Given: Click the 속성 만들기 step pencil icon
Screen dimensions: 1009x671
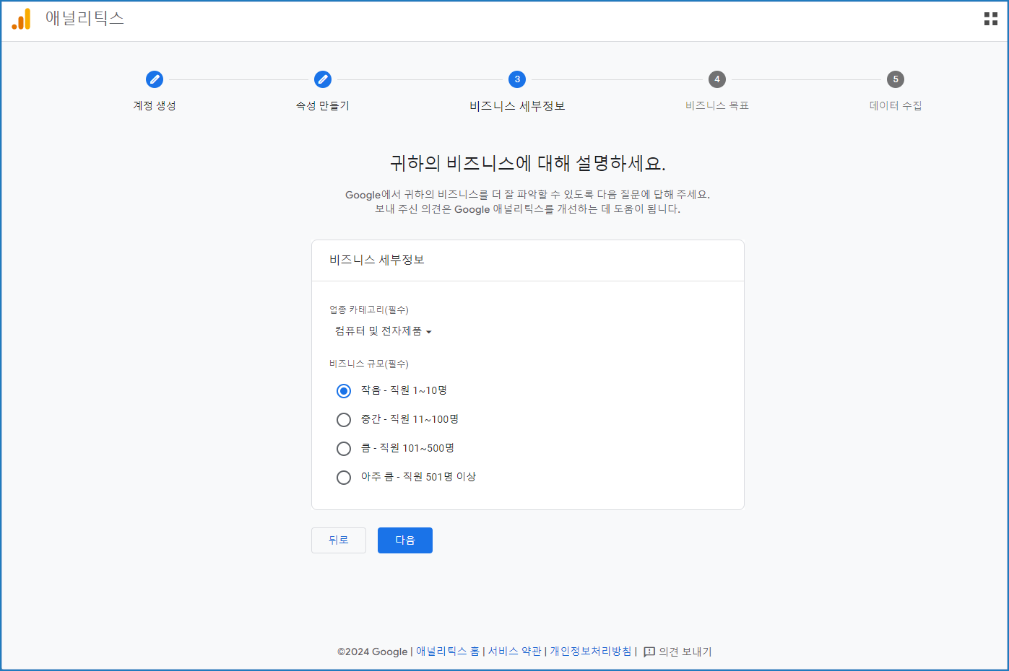Looking at the screenshot, I should [323, 79].
